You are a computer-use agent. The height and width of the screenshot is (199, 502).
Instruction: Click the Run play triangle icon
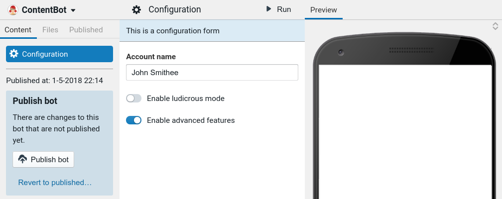click(x=269, y=9)
